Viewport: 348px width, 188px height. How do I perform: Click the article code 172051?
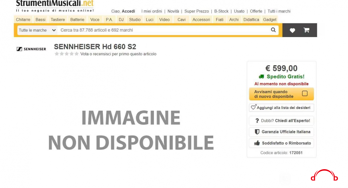pos(296,153)
